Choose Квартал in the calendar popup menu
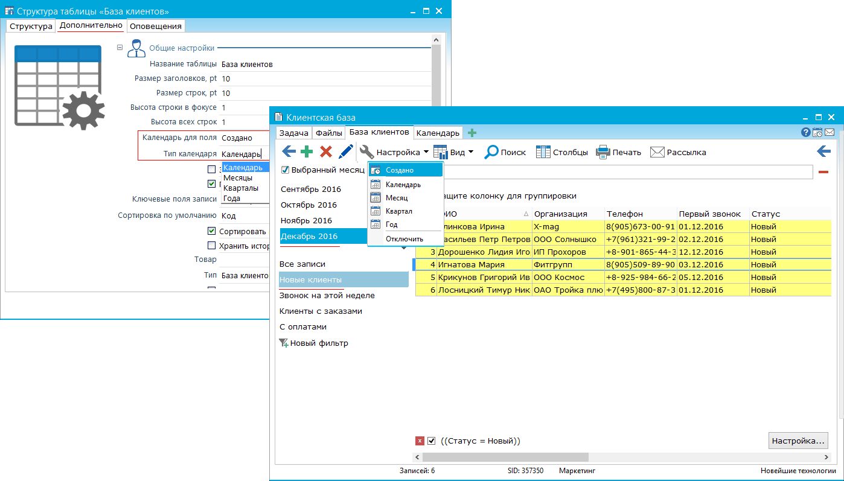The image size is (844, 481). click(x=398, y=211)
